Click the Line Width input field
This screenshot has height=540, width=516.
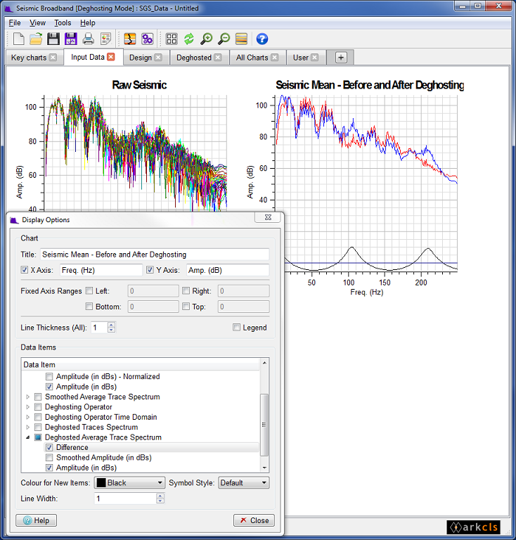[x=125, y=499]
